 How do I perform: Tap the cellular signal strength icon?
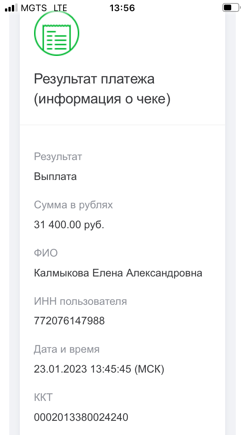pyautogui.click(x=11, y=8)
